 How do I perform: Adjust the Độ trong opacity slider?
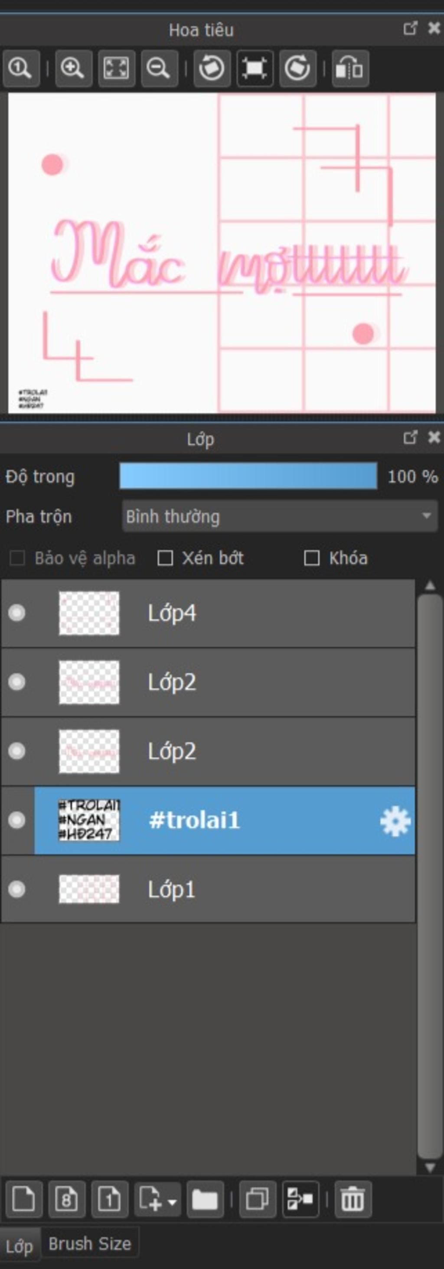click(x=248, y=476)
